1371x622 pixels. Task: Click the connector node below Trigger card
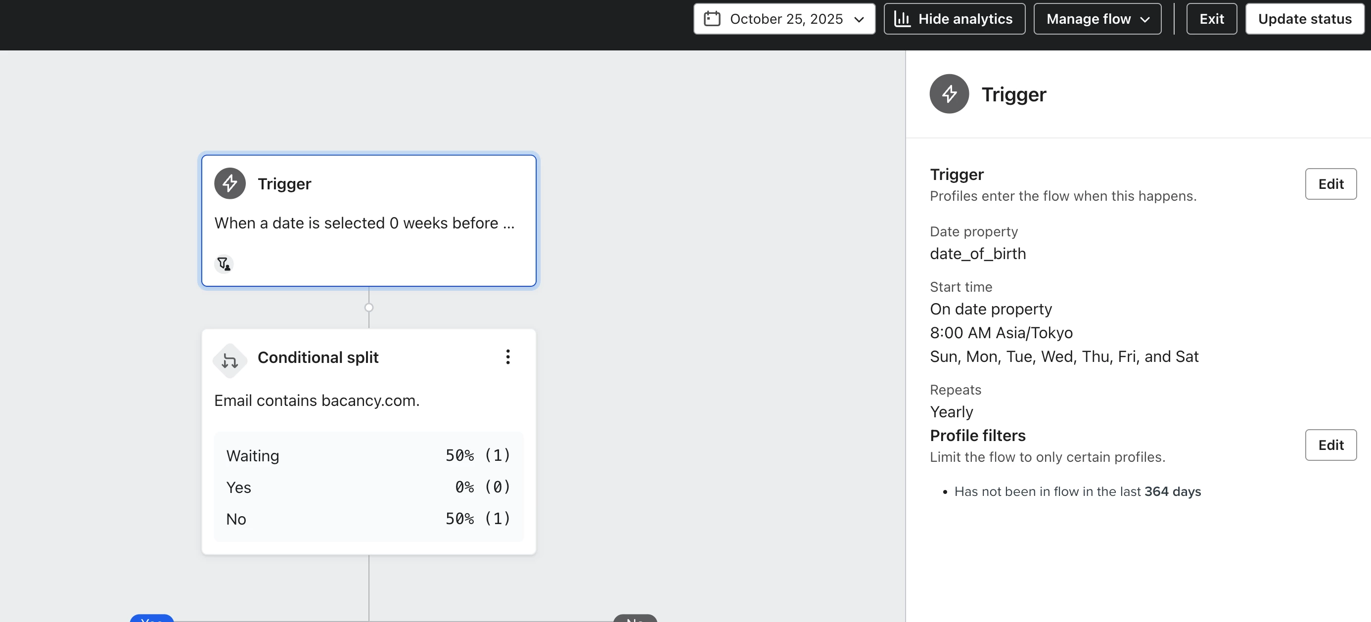369,308
